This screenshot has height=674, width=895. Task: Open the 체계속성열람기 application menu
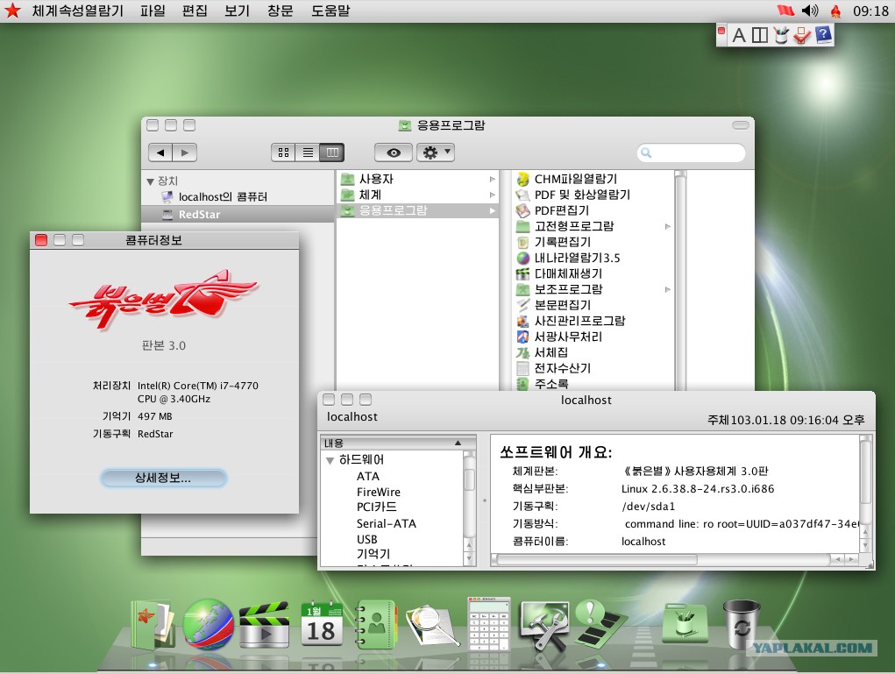[x=78, y=11]
